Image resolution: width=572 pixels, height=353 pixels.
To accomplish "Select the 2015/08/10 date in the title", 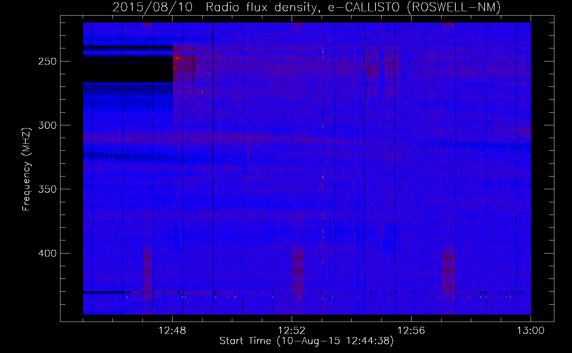I will point(153,7).
